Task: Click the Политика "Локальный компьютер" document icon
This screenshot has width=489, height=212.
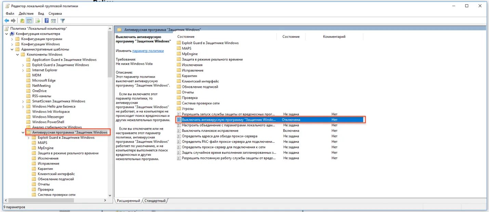Action: click(6, 29)
